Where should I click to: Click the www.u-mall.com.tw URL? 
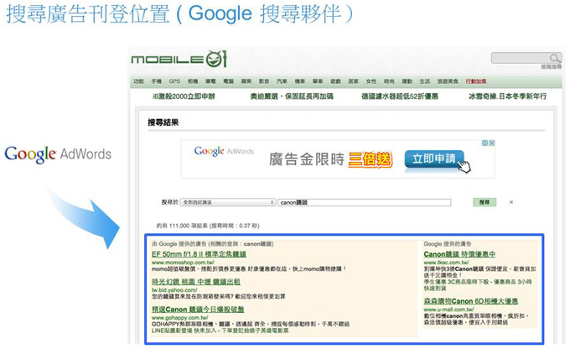(448, 310)
